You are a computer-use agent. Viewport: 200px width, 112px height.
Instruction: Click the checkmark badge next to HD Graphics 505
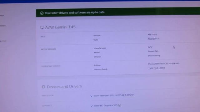coord(119,105)
